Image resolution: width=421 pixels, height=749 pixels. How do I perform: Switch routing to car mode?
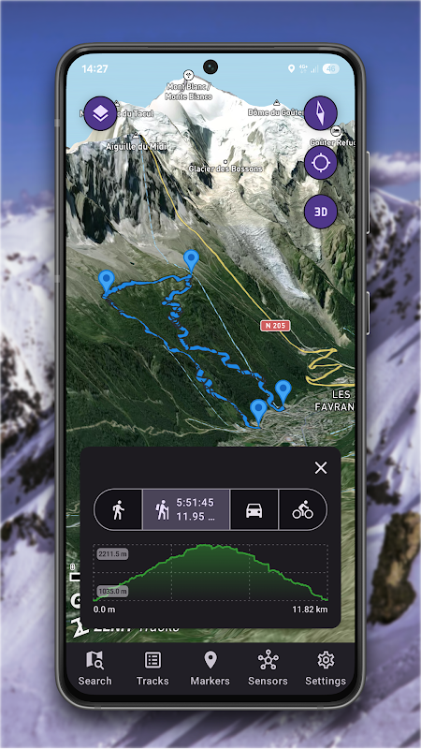254,509
